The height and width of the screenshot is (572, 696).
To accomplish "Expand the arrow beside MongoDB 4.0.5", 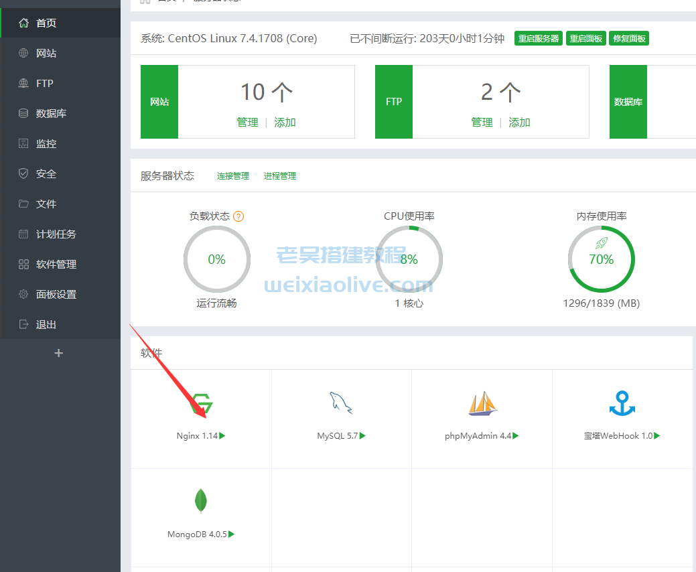I will tap(232, 534).
